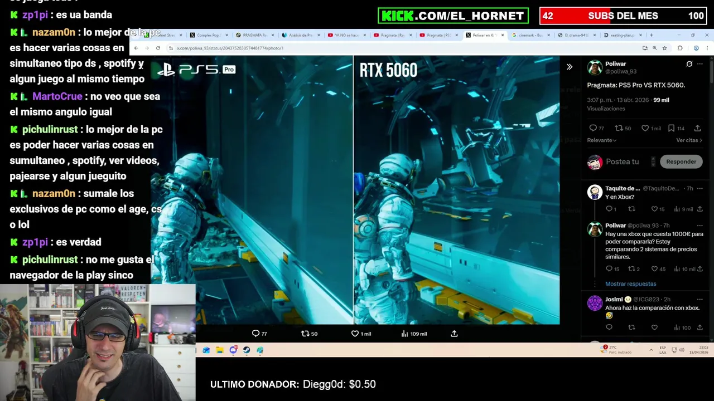Open the taskbar volume icon
714x401 pixels.
pyautogui.click(x=683, y=350)
